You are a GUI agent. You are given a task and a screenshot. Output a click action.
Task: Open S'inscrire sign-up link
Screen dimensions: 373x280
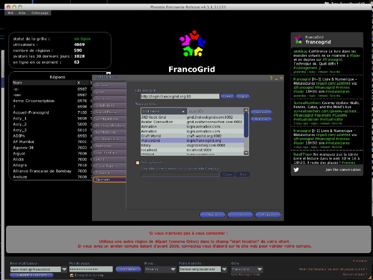pos(360,261)
